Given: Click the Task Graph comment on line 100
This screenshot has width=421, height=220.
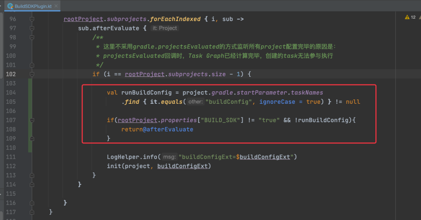Looking at the screenshot, I should coord(206,56).
